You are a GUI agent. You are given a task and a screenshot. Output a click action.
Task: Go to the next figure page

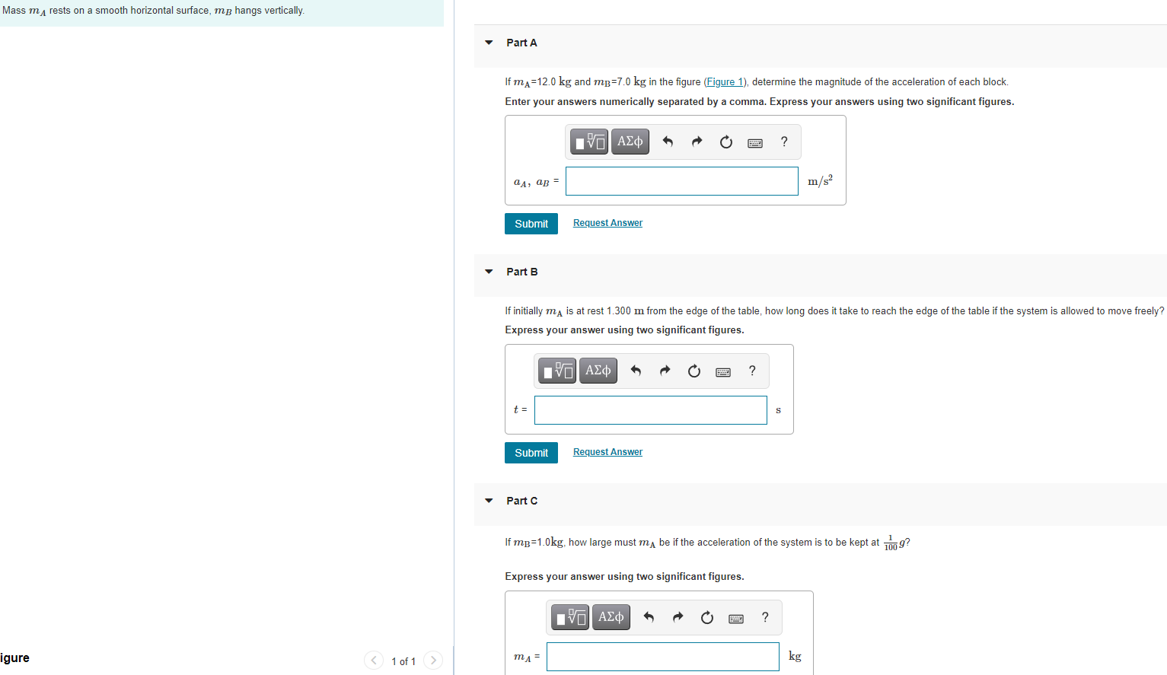click(432, 661)
